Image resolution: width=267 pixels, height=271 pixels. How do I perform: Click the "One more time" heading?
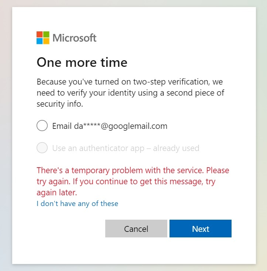(82, 62)
